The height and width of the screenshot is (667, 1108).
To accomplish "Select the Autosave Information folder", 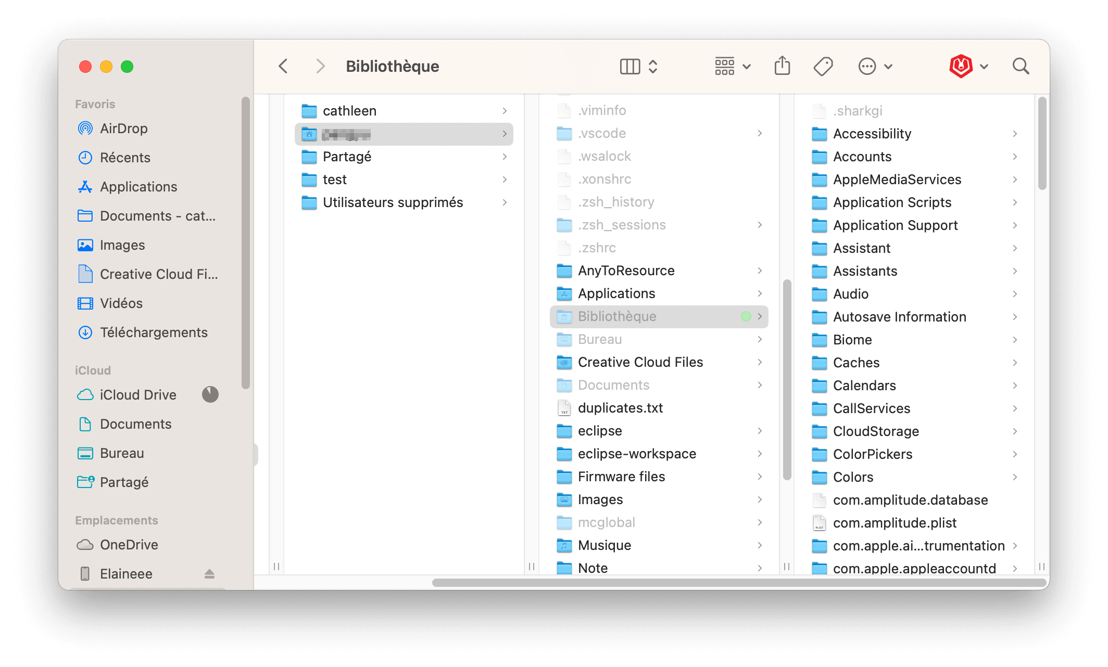I will coord(914,317).
